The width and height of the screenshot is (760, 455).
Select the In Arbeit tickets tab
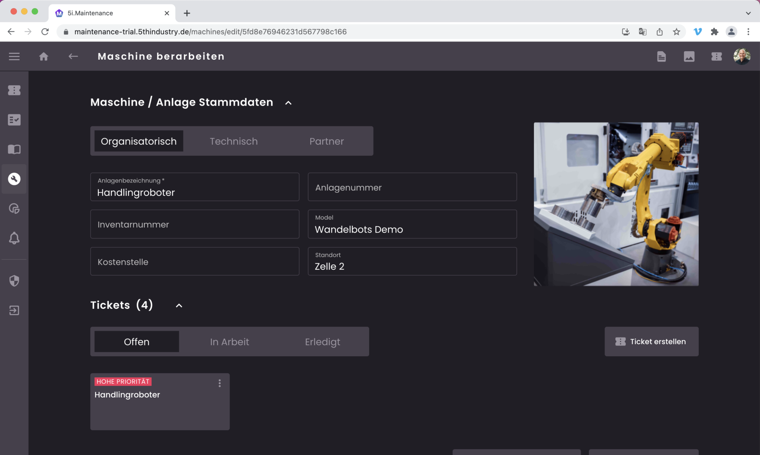click(229, 342)
